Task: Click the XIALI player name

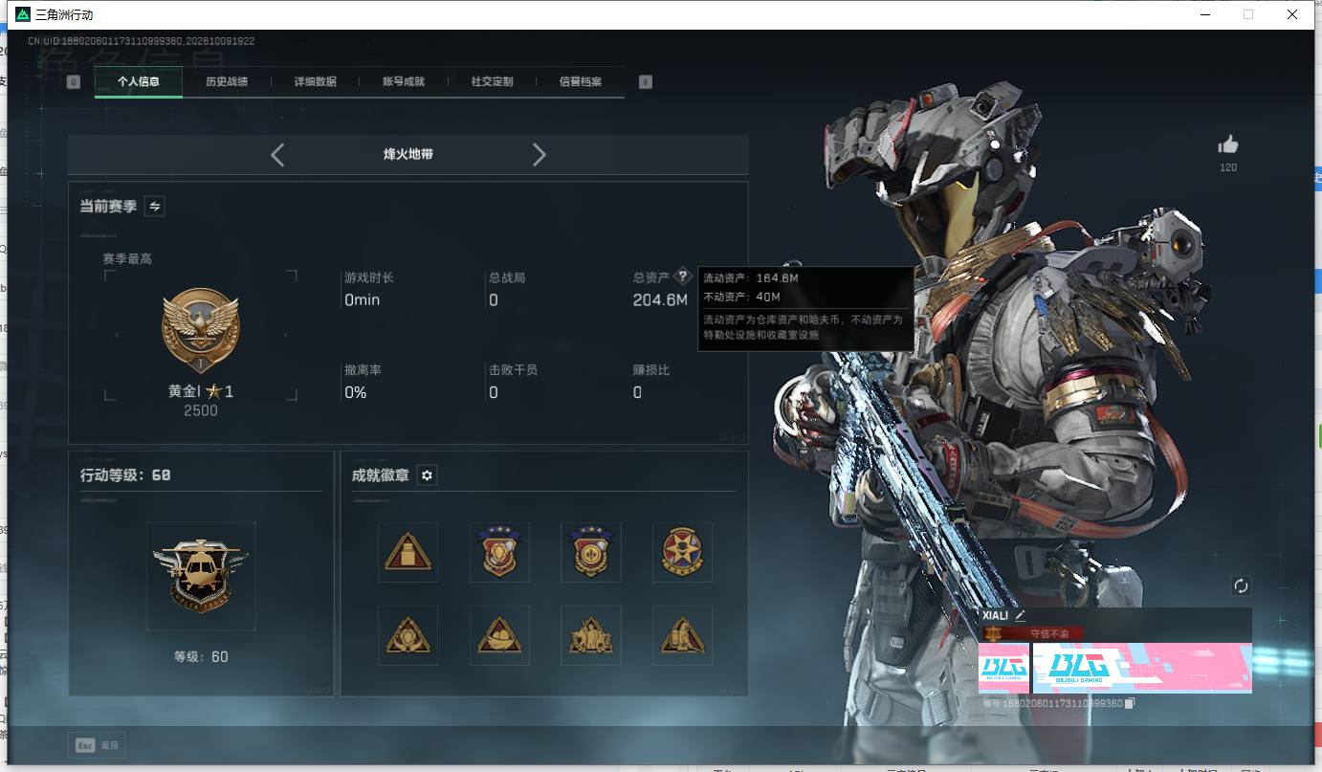Action: tap(996, 615)
